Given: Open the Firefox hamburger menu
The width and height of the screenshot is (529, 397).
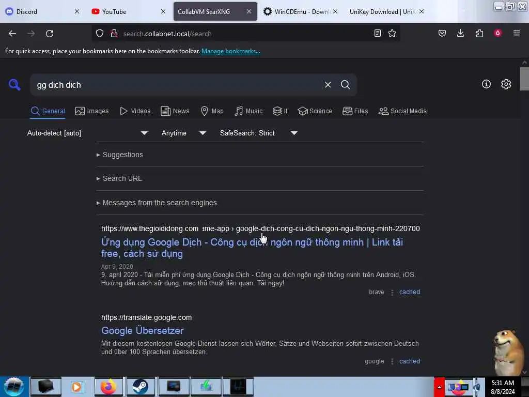Looking at the screenshot, I should [516, 33].
